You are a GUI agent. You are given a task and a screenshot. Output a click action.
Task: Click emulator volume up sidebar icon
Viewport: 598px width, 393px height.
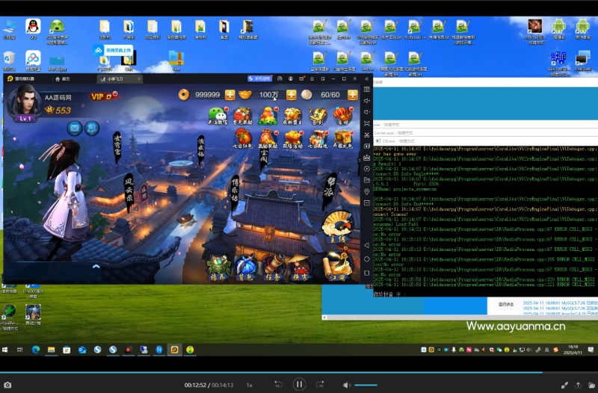click(x=367, y=101)
